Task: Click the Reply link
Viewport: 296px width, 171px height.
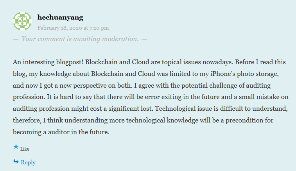Action: click(x=28, y=162)
